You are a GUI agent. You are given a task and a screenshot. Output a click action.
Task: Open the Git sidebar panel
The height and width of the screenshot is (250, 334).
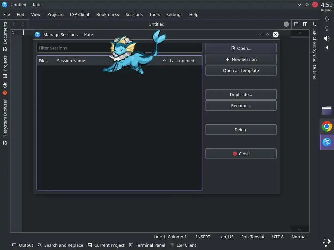[5, 89]
